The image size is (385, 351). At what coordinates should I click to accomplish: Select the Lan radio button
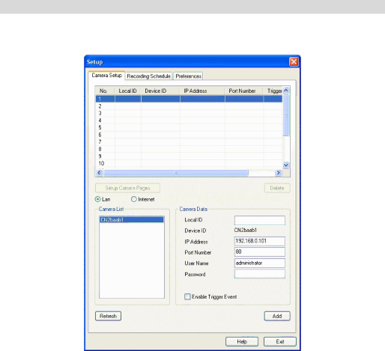click(98, 199)
